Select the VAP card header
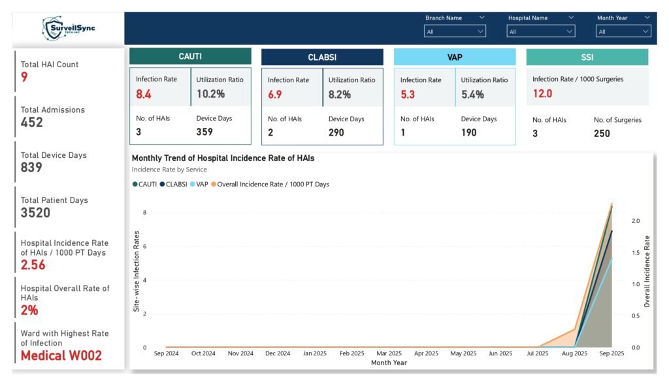 [x=454, y=57]
